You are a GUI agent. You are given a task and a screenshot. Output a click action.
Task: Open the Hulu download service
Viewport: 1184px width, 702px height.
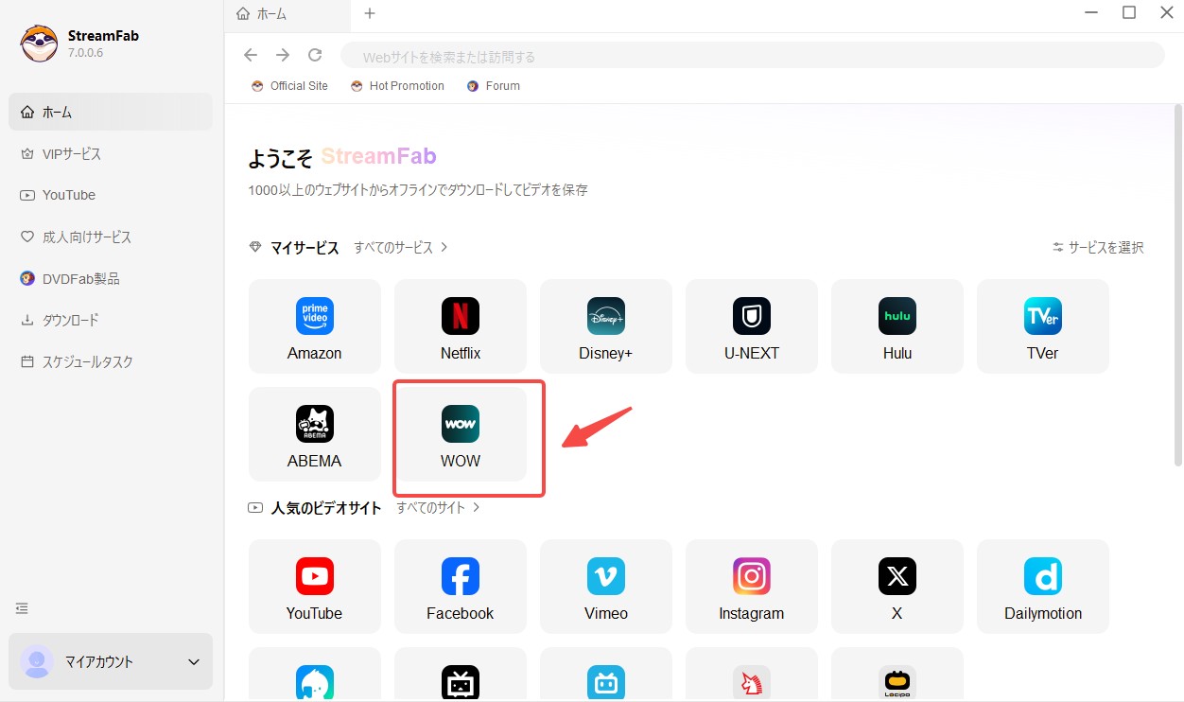pyautogui.click(x=897, y=326)
